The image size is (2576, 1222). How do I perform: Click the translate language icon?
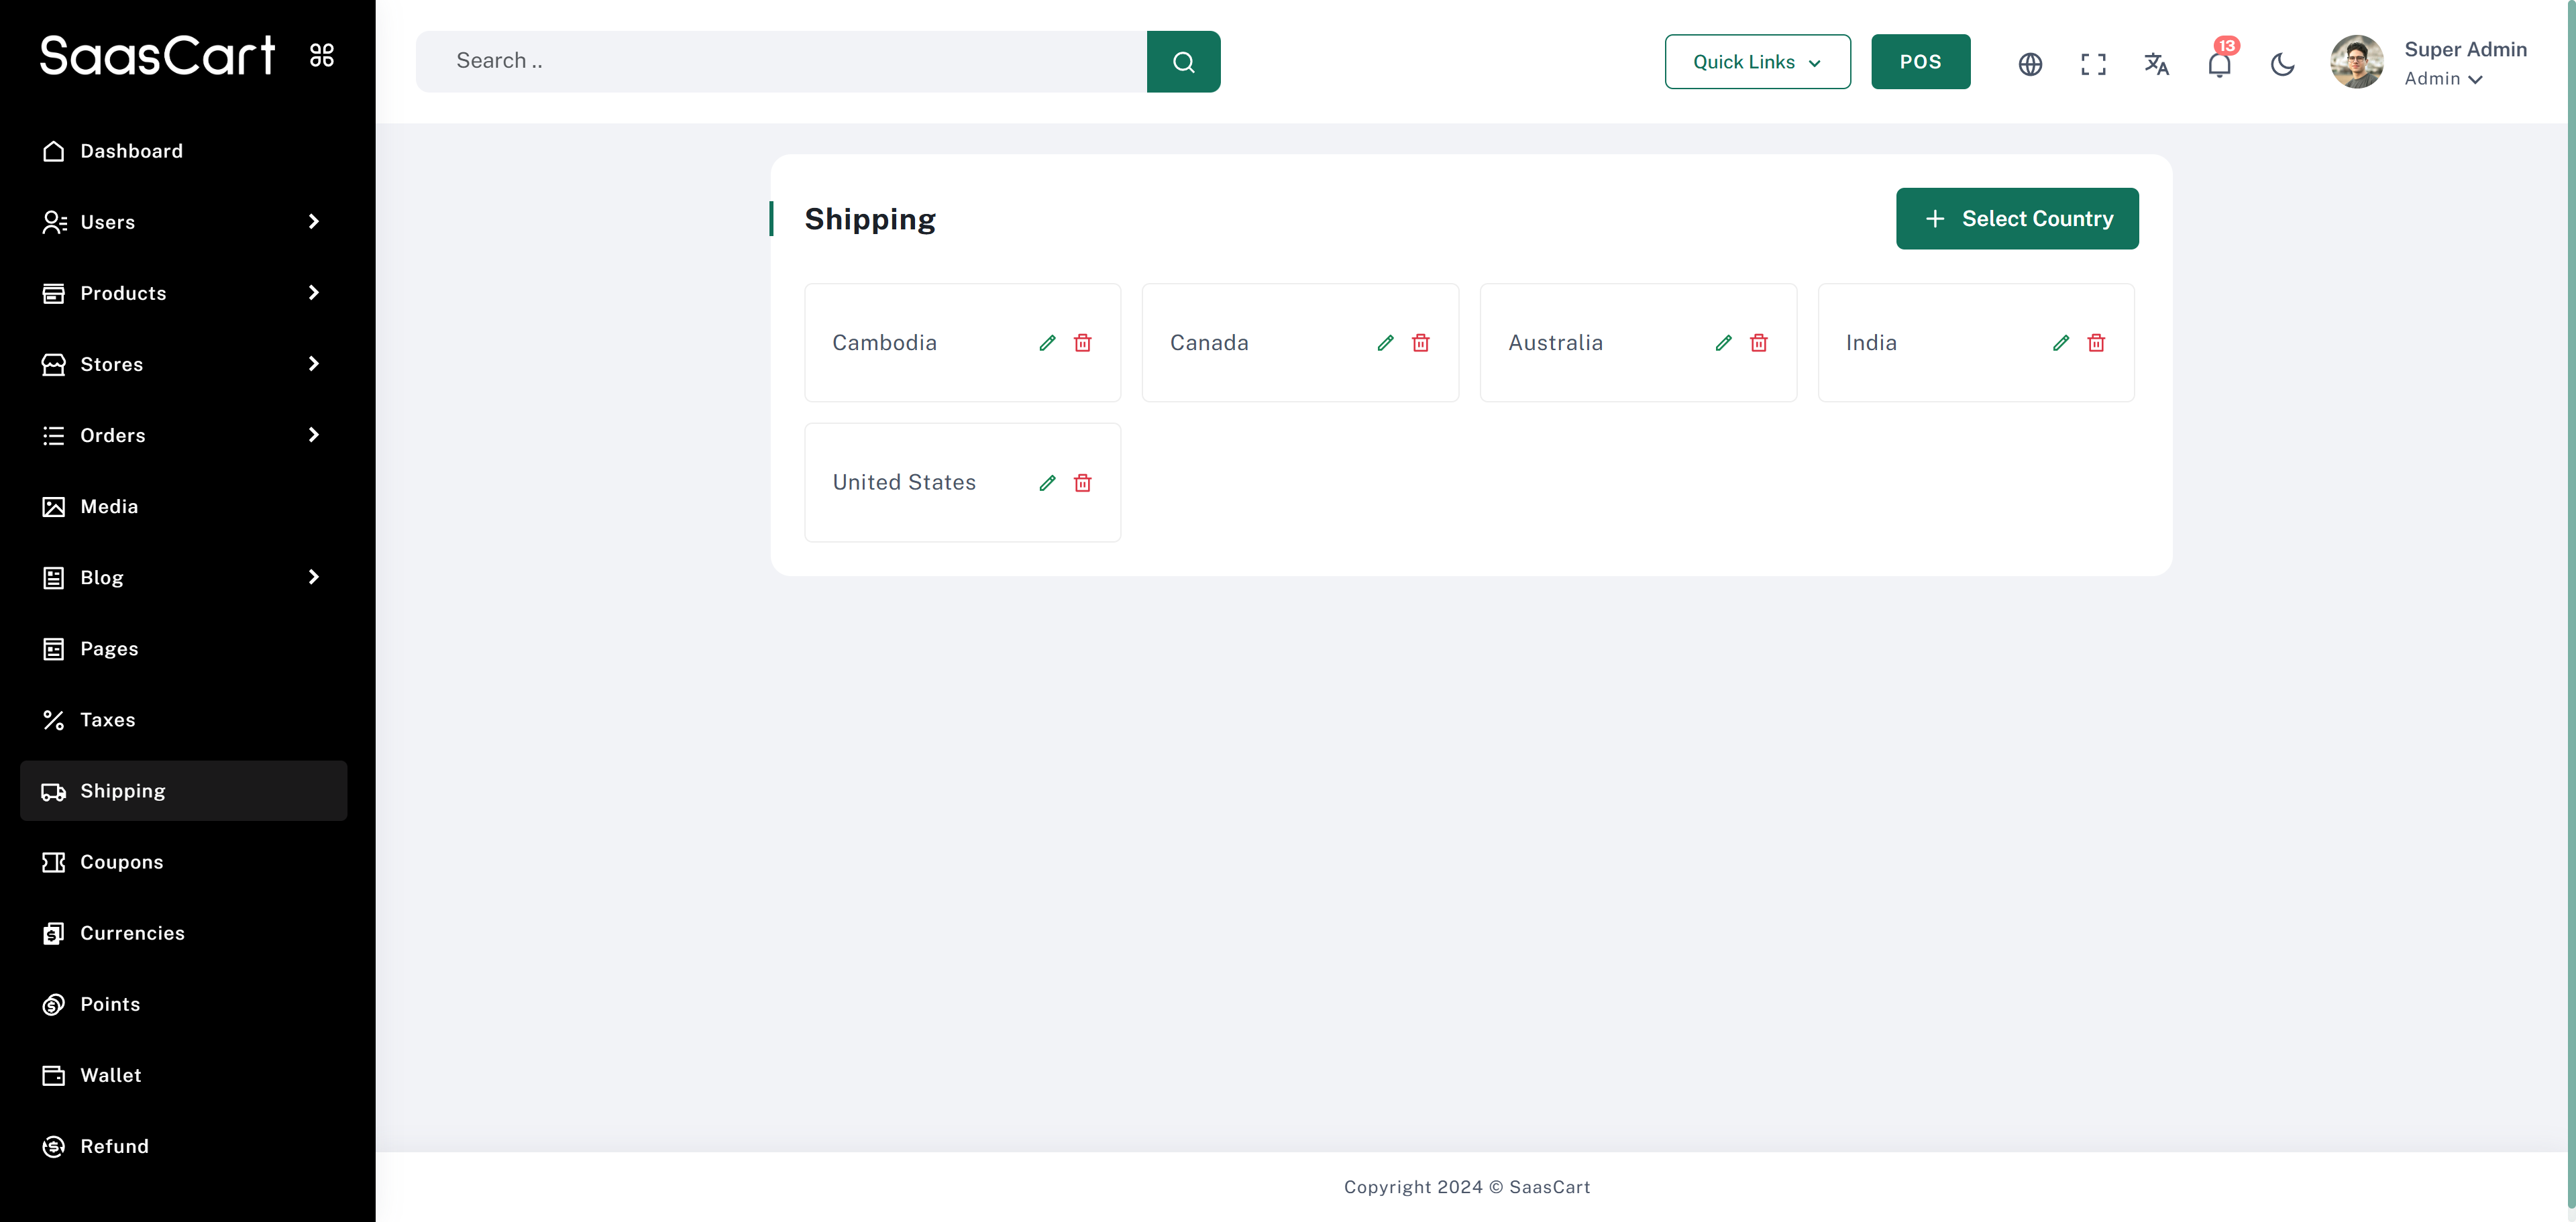[2156, 64]
